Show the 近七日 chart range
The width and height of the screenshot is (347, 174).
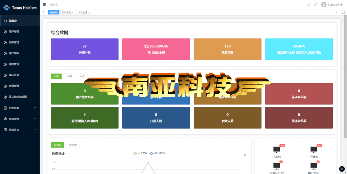coord(58,145)
